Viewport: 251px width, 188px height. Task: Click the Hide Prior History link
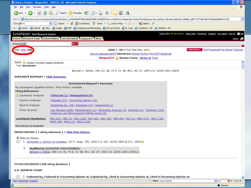(x=78, y=132)
